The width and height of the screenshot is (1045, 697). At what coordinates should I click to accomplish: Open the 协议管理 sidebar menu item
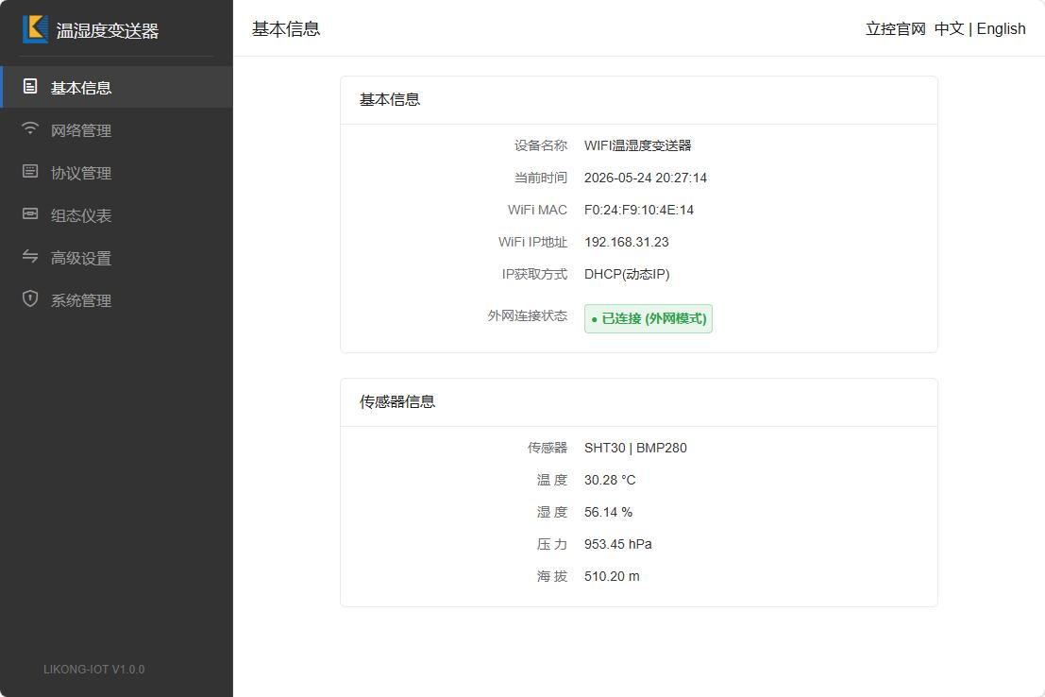[117, 172]
